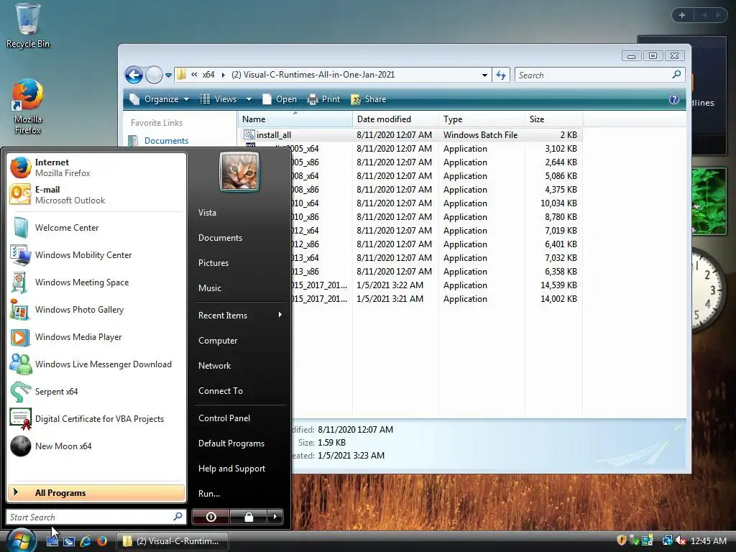Open recent pages dropdown beside Forward button
This screenshot has width=736, height=552.
(x=168, y=75)
